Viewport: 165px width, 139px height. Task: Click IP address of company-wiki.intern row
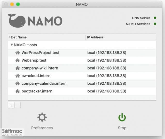106,68
